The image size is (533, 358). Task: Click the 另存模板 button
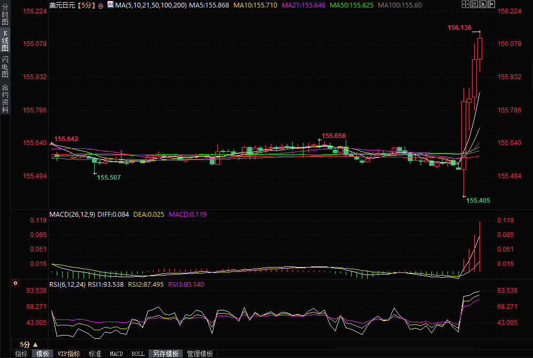tap(165, 354)
